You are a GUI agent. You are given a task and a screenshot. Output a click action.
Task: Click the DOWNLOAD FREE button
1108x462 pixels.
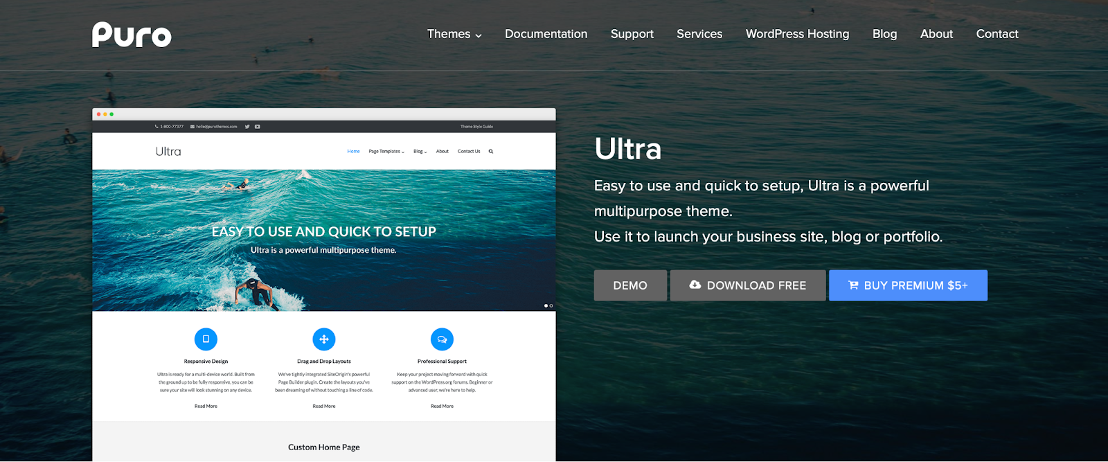click(x=748, y=285)
